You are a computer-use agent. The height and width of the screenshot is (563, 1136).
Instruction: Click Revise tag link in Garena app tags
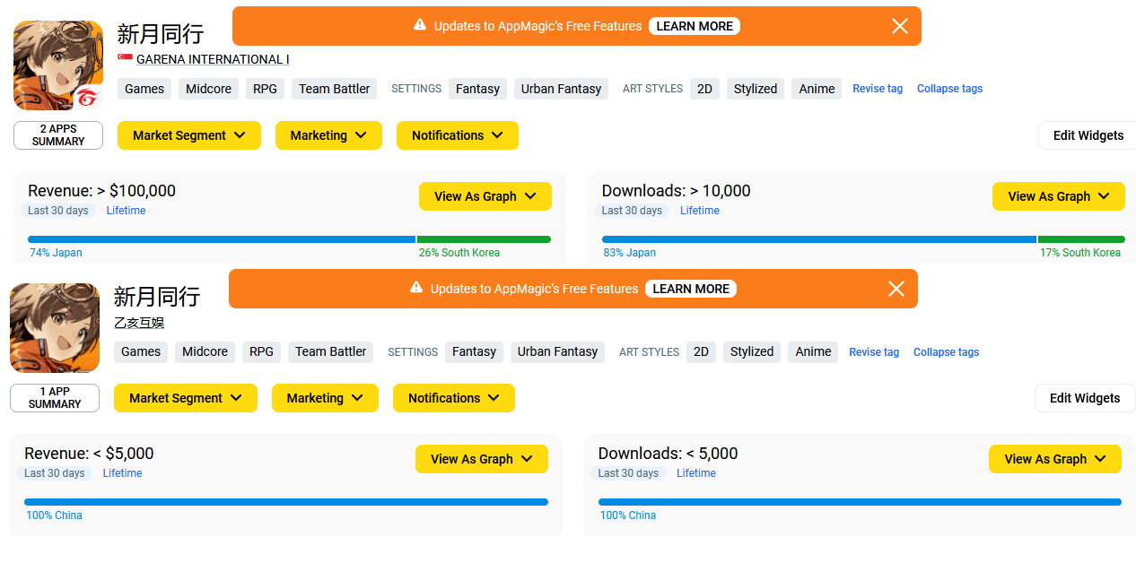(x=878, y=89)
